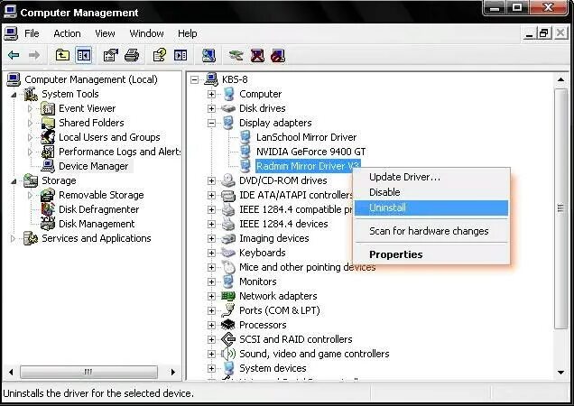Click the Back arrow toolbar icon
Image resolution: width=574 pixels, height=406 pixels.
tap(14, 55)
